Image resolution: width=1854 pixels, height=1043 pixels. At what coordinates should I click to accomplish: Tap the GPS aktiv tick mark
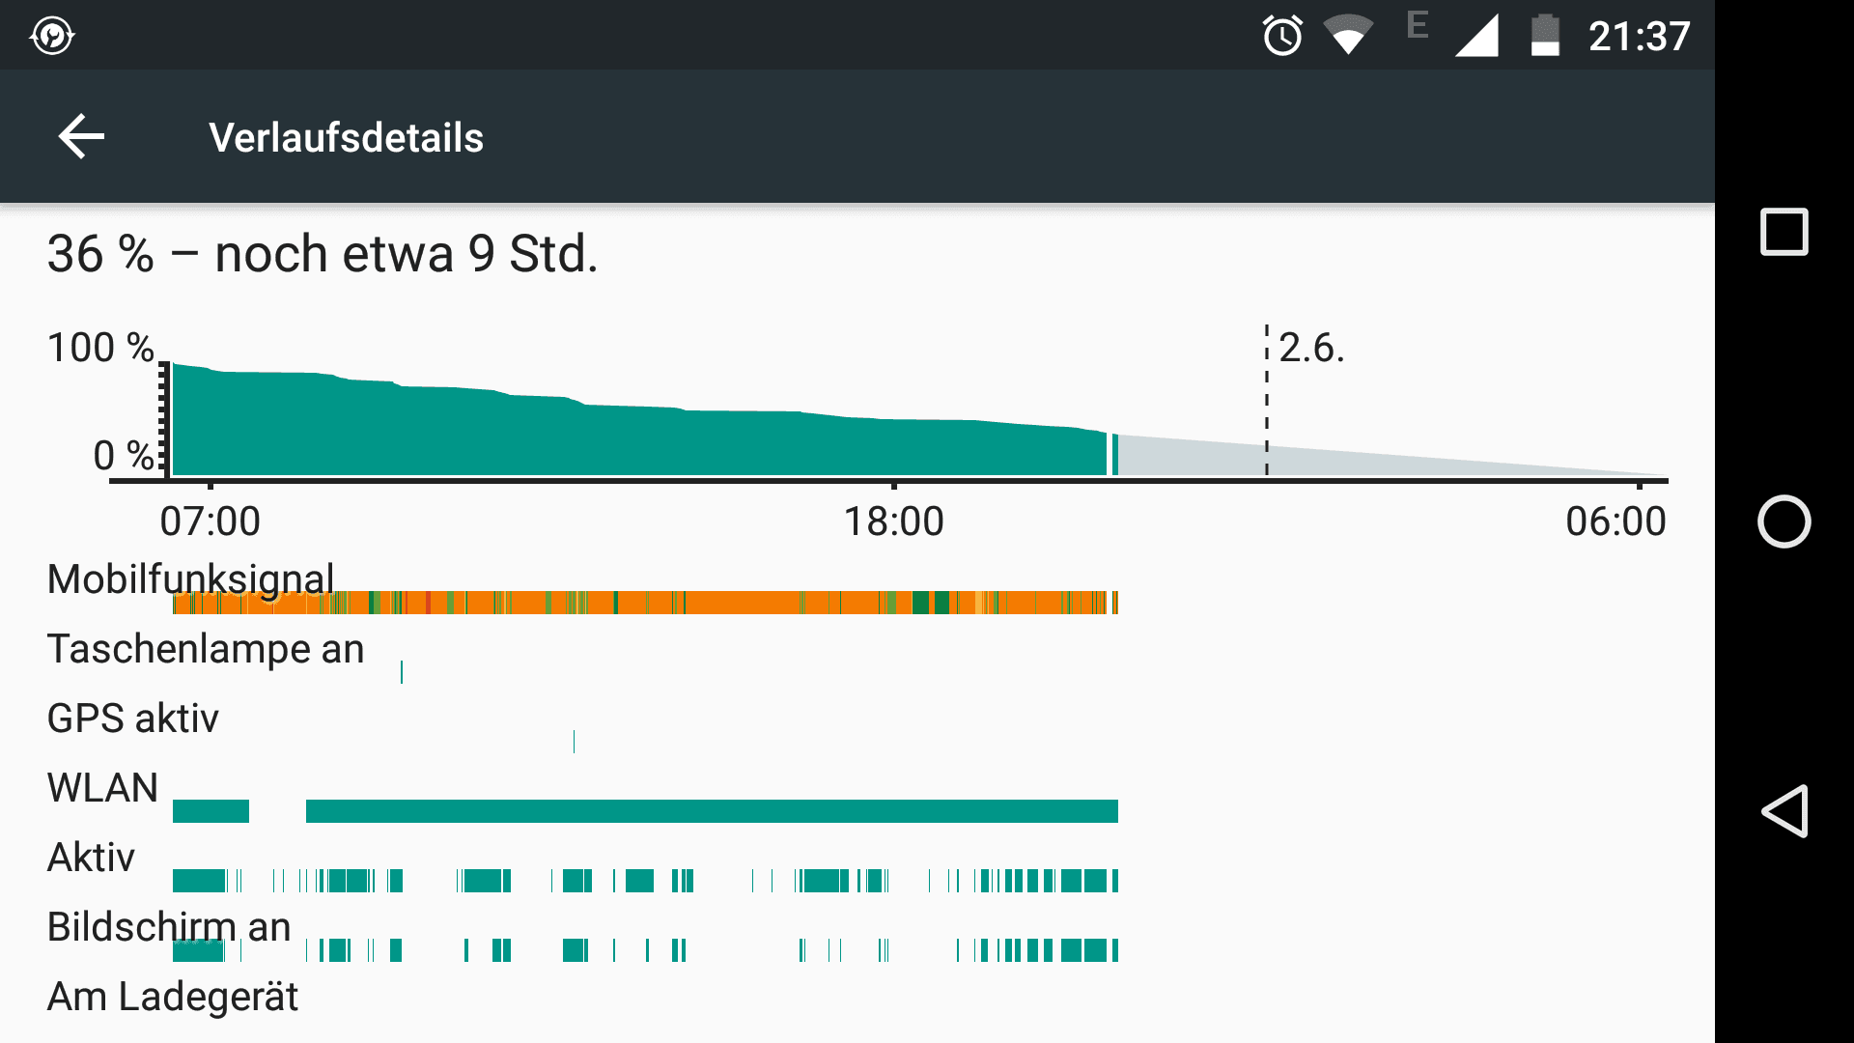click(x=574, y=742)
